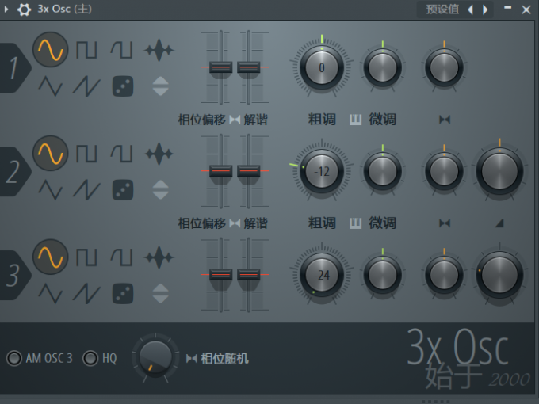Screen dimensions: 539x404
Task: Select sawtooth wave shape for oscillator 1
Action: coord(86,86)
